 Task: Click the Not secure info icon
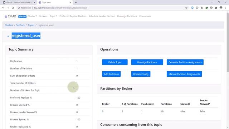[x=19, y=8]
